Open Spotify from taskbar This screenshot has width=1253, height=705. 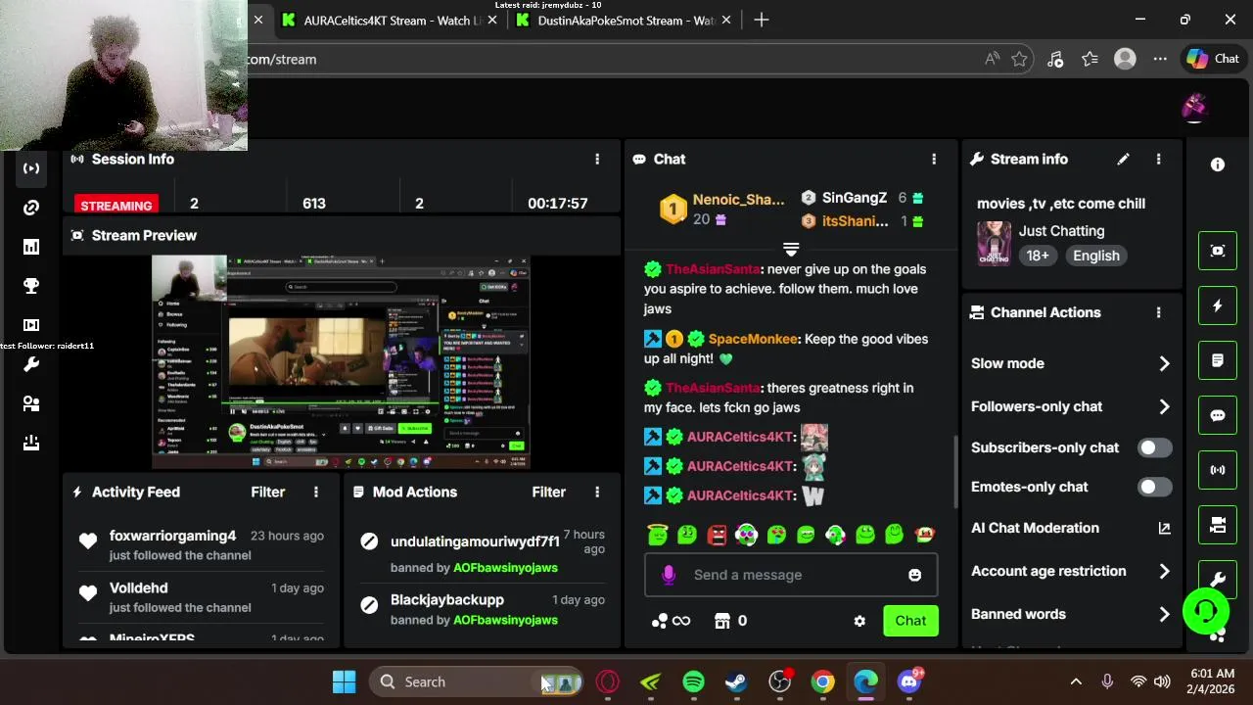[693, 681]
